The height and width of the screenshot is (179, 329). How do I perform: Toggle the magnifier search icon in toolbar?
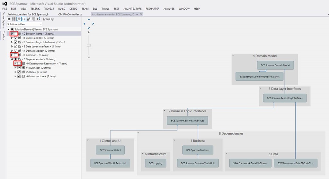[x=19, y=19]
